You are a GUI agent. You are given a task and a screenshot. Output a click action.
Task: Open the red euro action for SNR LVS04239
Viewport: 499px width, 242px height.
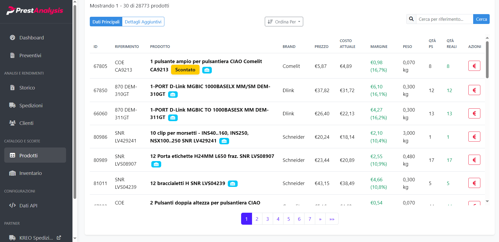pos(474,183)
